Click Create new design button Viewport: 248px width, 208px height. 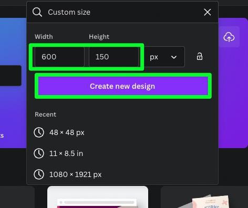pyautogui.click(x=123, y=86)
